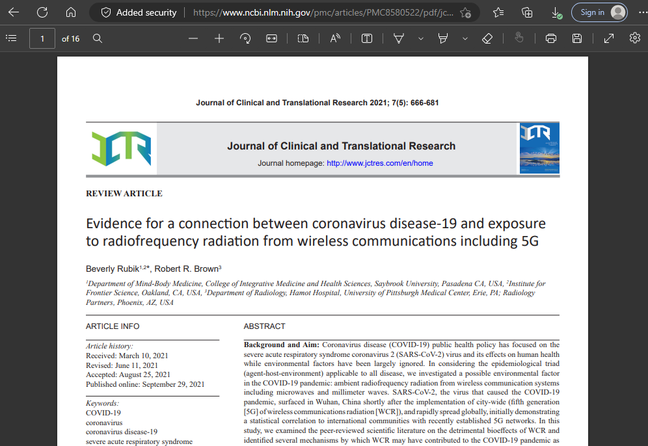Viewport: 648px width, 446px height.
Task: Add this page to favorites
Action: [466, 13]
